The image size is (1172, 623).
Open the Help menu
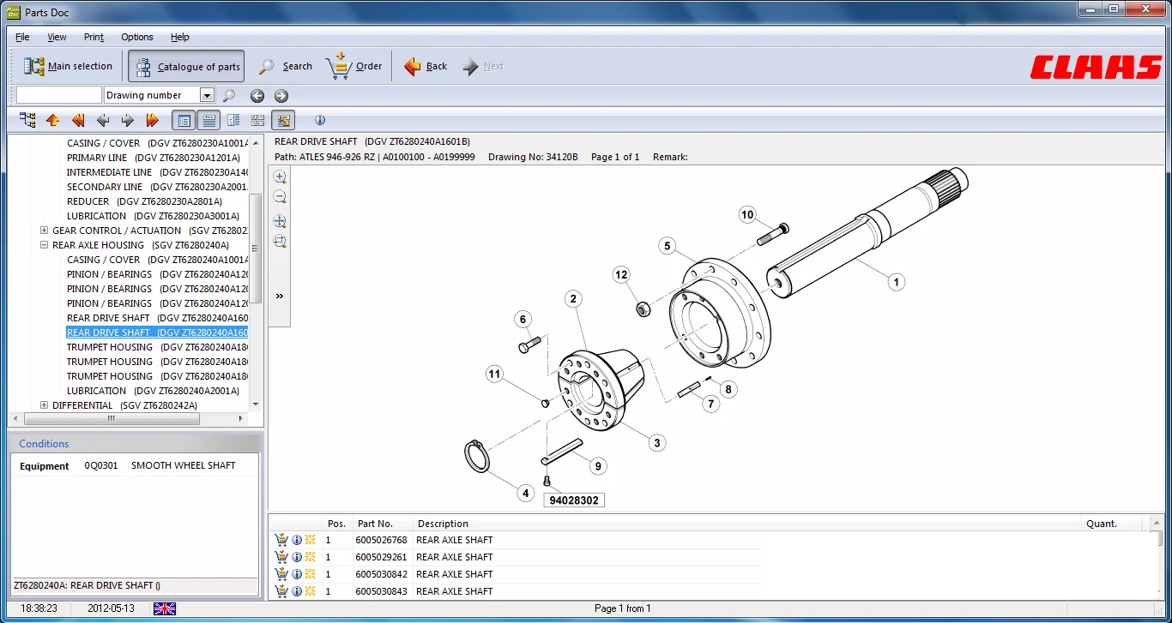(179, 37)
